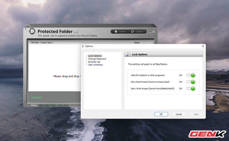229x141 pixels.
Task: Click 'Please drag and drop' text
Action: click(67, 76)
